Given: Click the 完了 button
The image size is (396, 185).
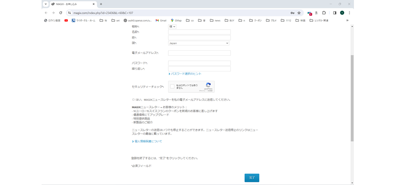Looking at the screenshot, I should (252, 178).
